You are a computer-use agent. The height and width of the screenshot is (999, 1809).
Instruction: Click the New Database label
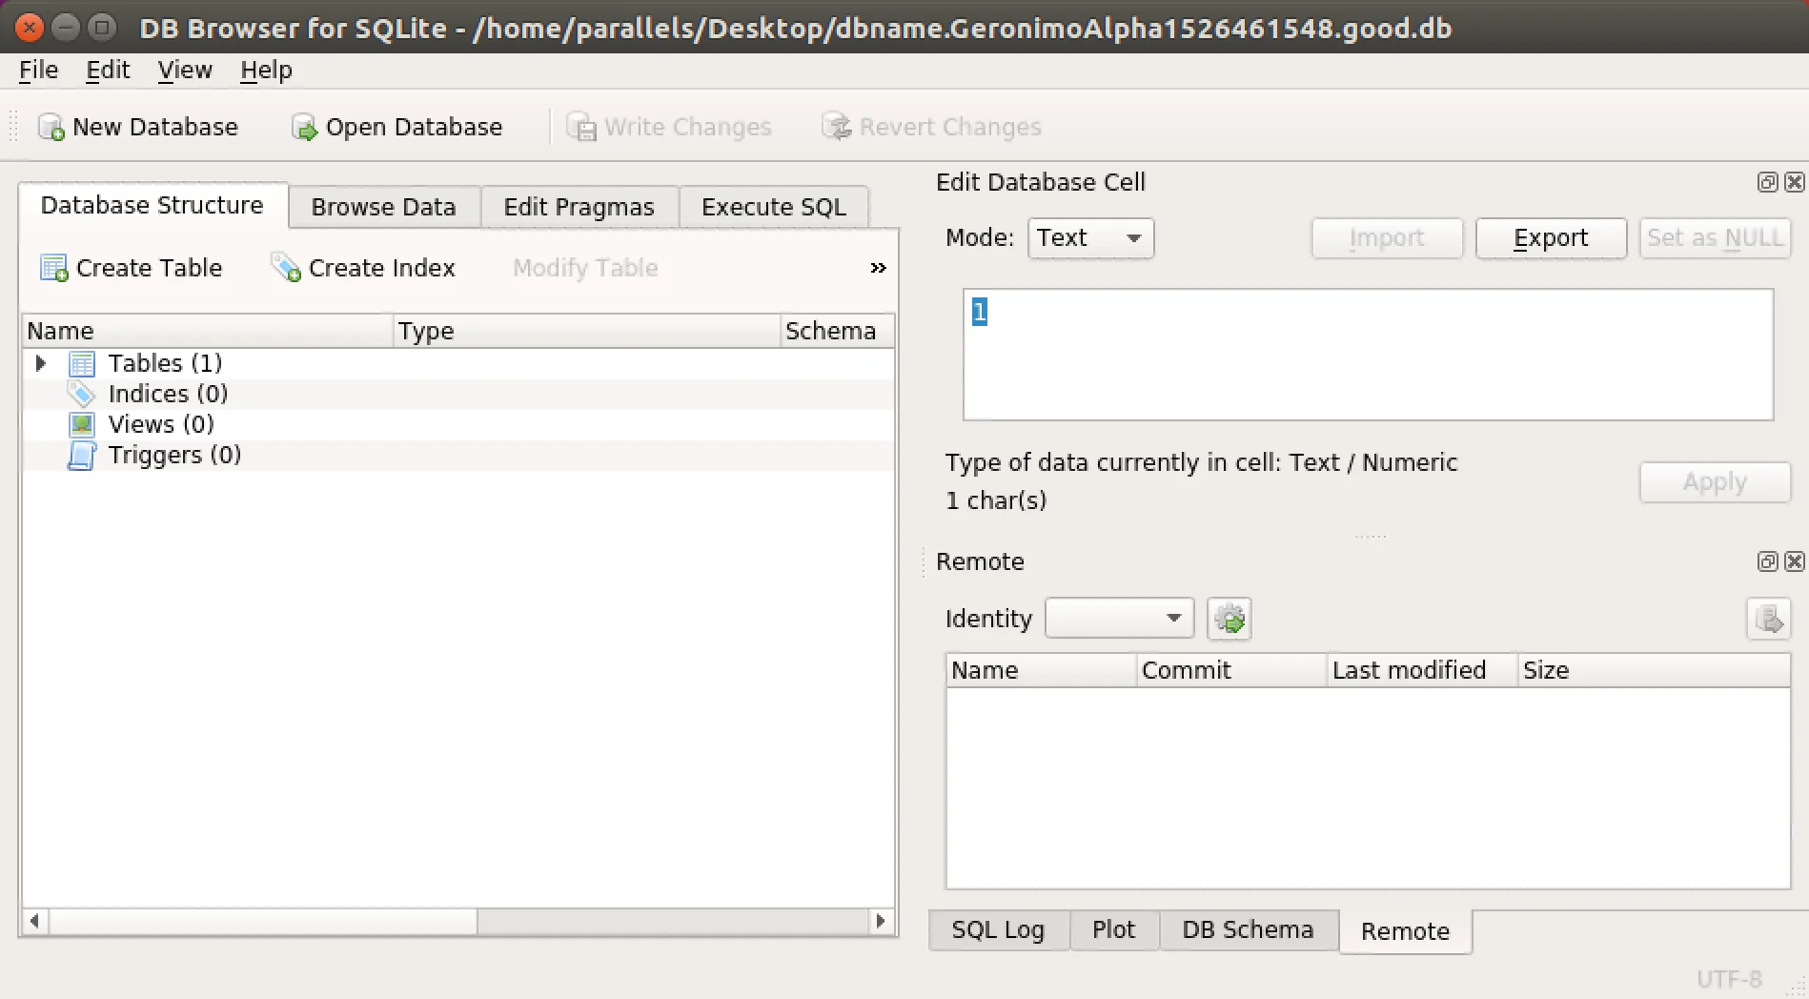[x=155, y=127]
